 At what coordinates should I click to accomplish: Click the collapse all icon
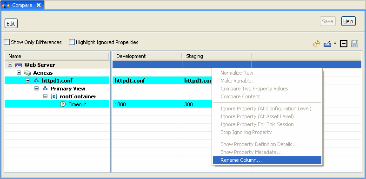[x=344, y=44]
